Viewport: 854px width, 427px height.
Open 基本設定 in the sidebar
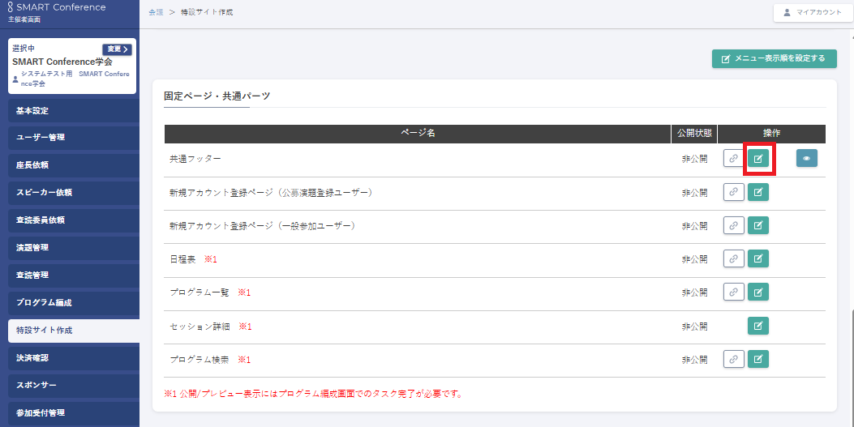[x=70, y=110]
